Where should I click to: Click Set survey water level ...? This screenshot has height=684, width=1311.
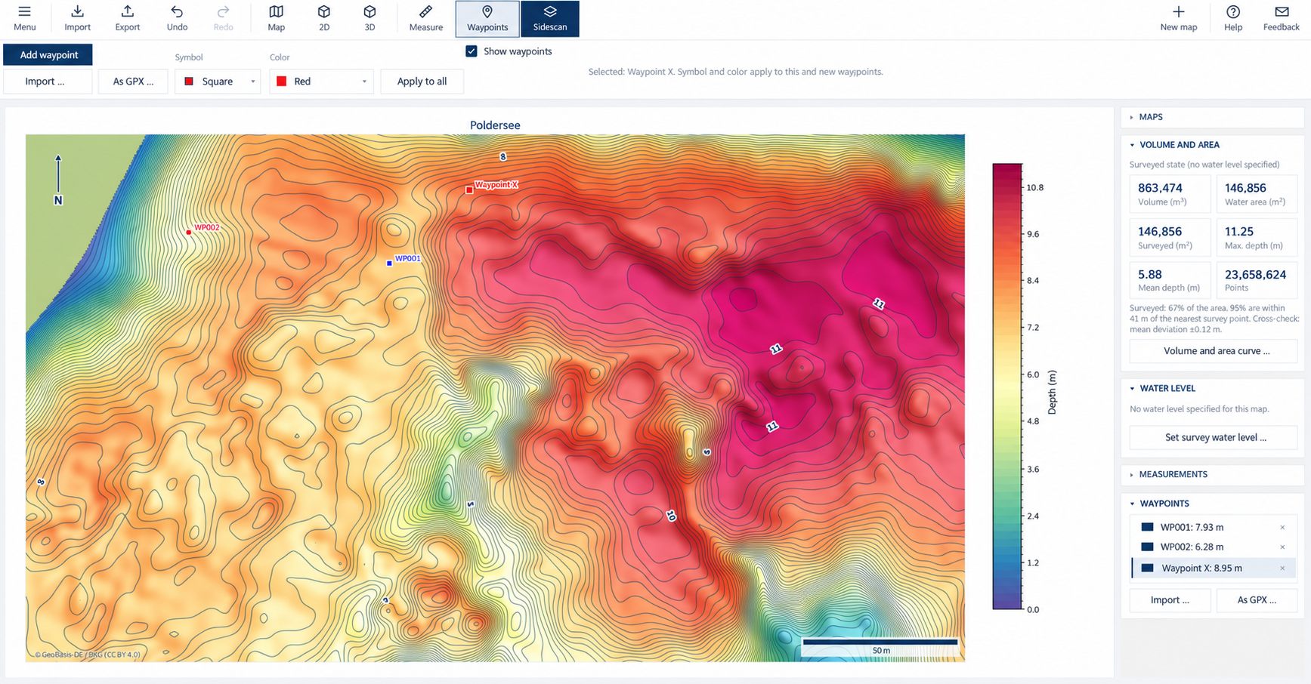click(1214, 437)
